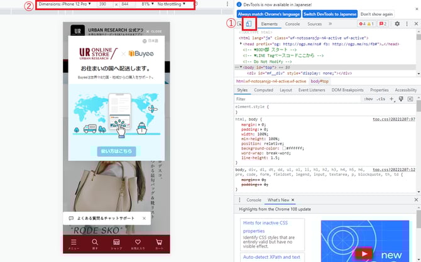Viewport: 421px width, 262px height.
Task: Switch to the Elements tab
Action: coord(270,24)
